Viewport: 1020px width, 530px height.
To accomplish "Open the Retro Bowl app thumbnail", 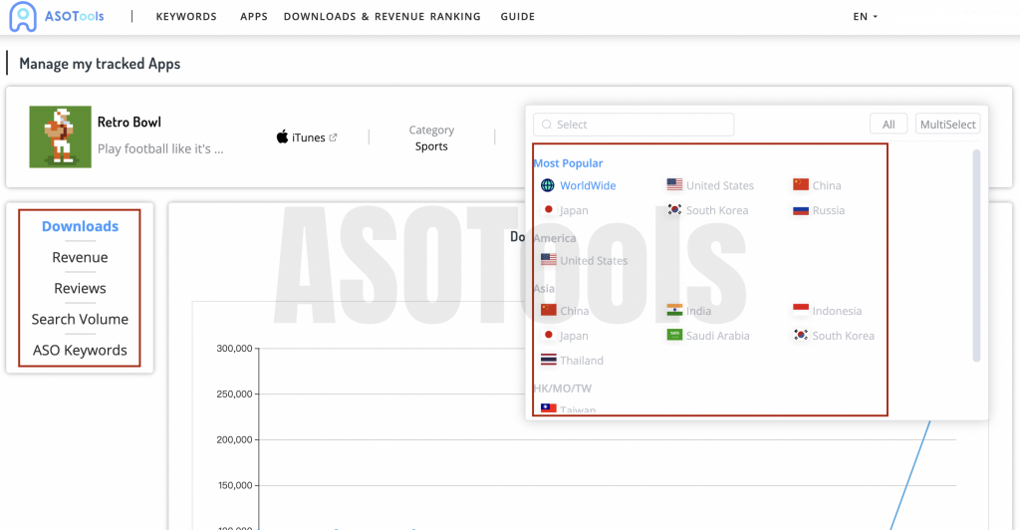I will pos(61,136).
